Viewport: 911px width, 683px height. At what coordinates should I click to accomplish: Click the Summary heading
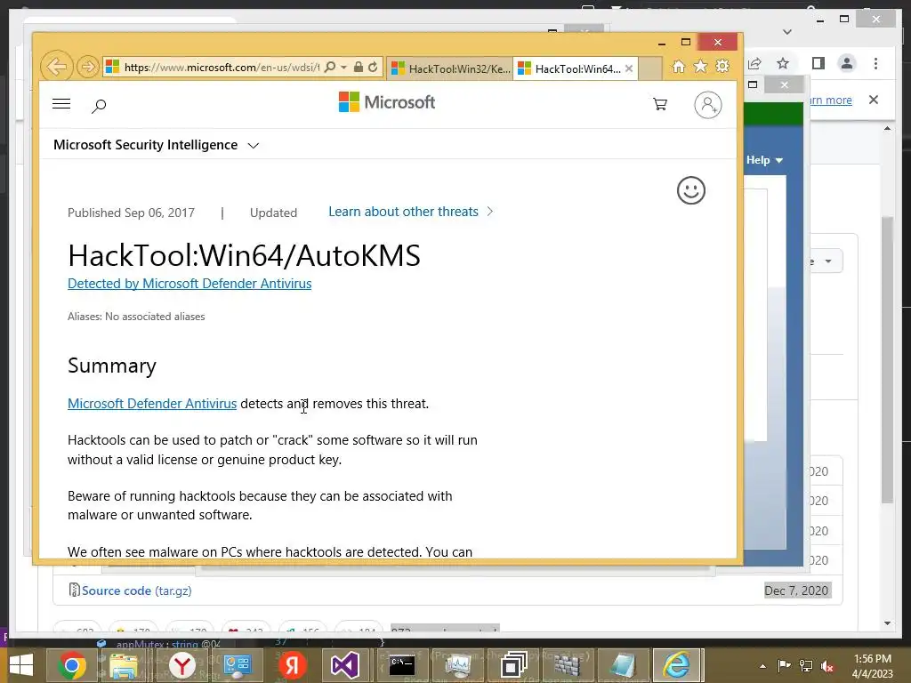112,366
